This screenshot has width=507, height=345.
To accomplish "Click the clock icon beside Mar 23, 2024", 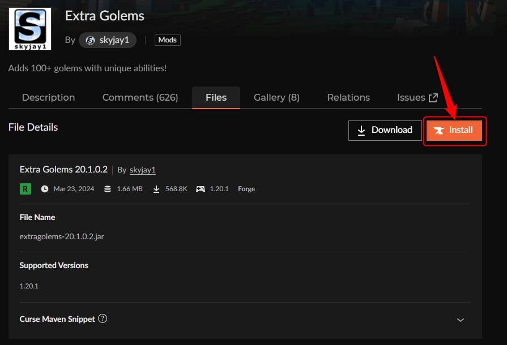I will pos(45,189).
